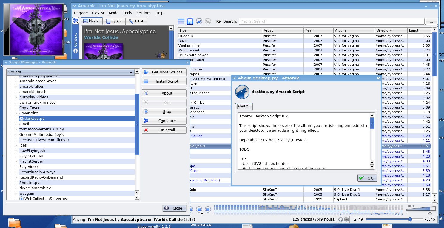Viewport: 444px width, 228px height.
Task: Sort playlist by the Length column header
Action: point(419,30)
